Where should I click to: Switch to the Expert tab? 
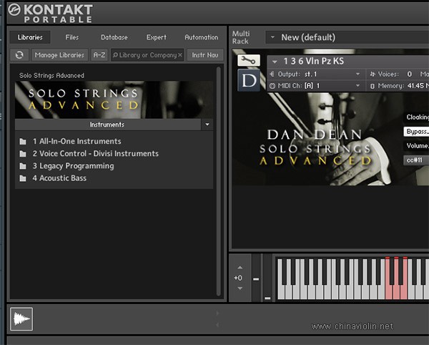[x=156, y=37]
